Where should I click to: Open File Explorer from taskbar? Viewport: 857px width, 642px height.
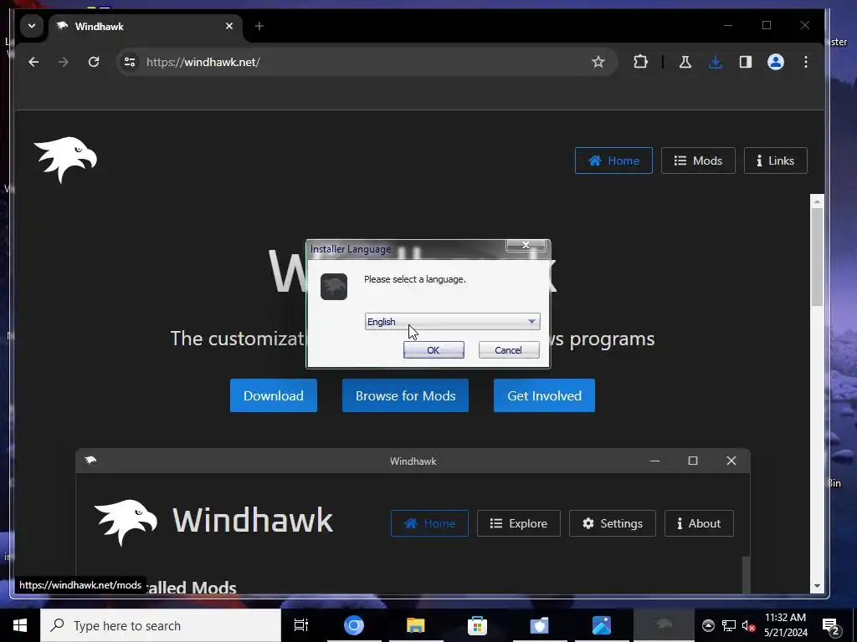click(415, 625)
